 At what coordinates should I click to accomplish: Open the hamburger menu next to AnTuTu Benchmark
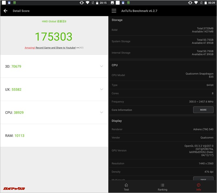tap(114, 11)
